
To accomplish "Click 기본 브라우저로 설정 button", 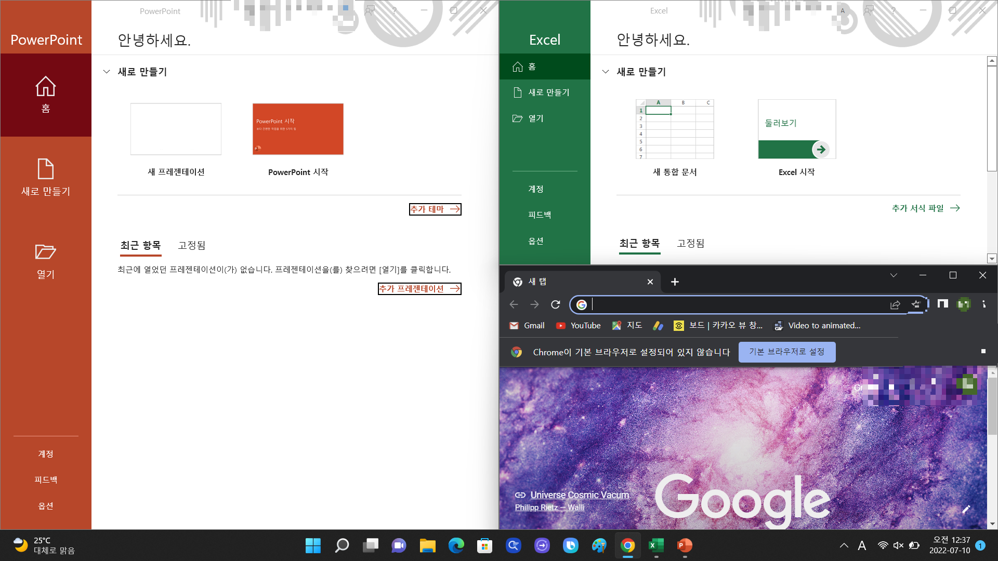I will [786, 352].
